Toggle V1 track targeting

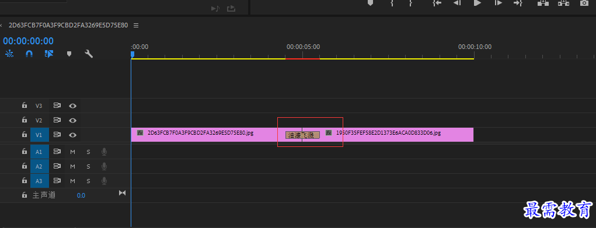[40, 135]
